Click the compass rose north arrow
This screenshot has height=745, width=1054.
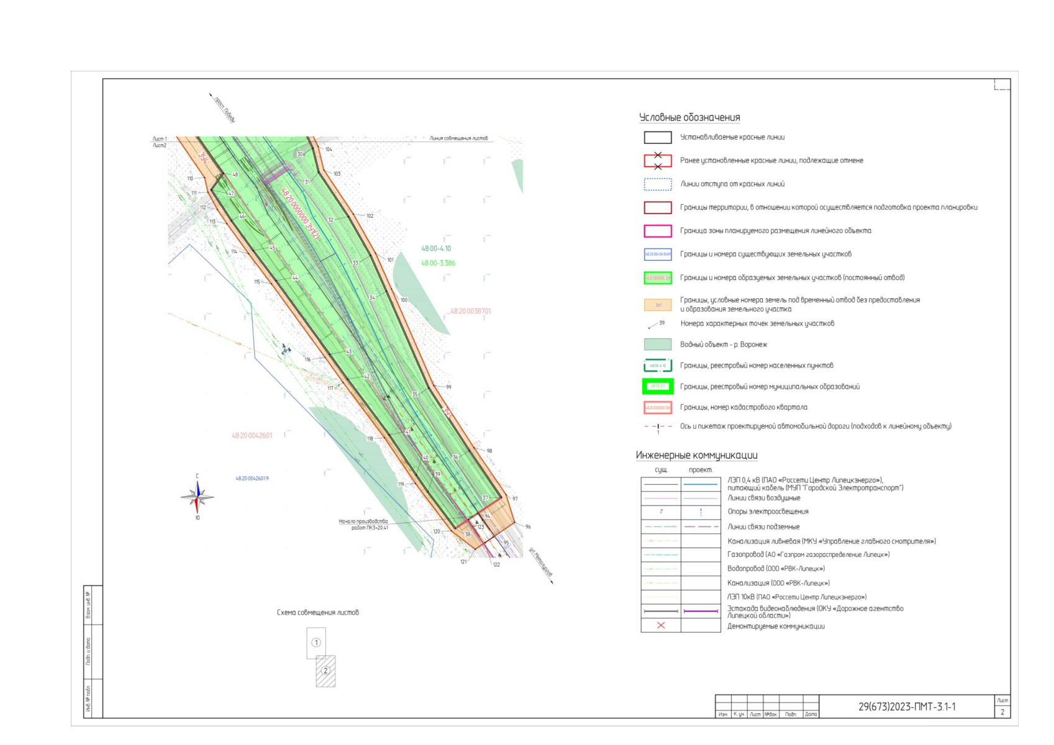(x=198, y=488)
